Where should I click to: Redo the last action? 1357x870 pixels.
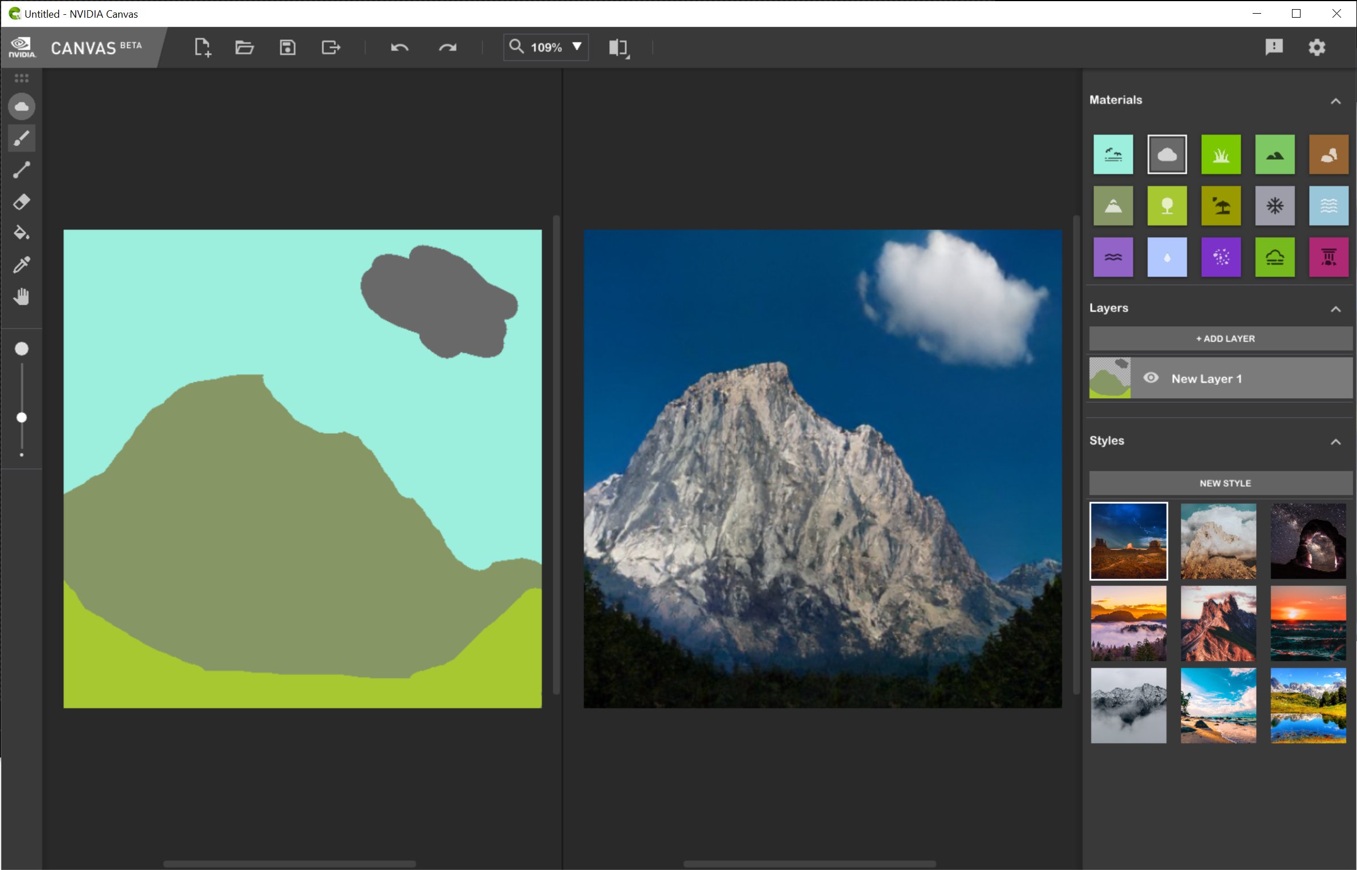tap(448, 47)
